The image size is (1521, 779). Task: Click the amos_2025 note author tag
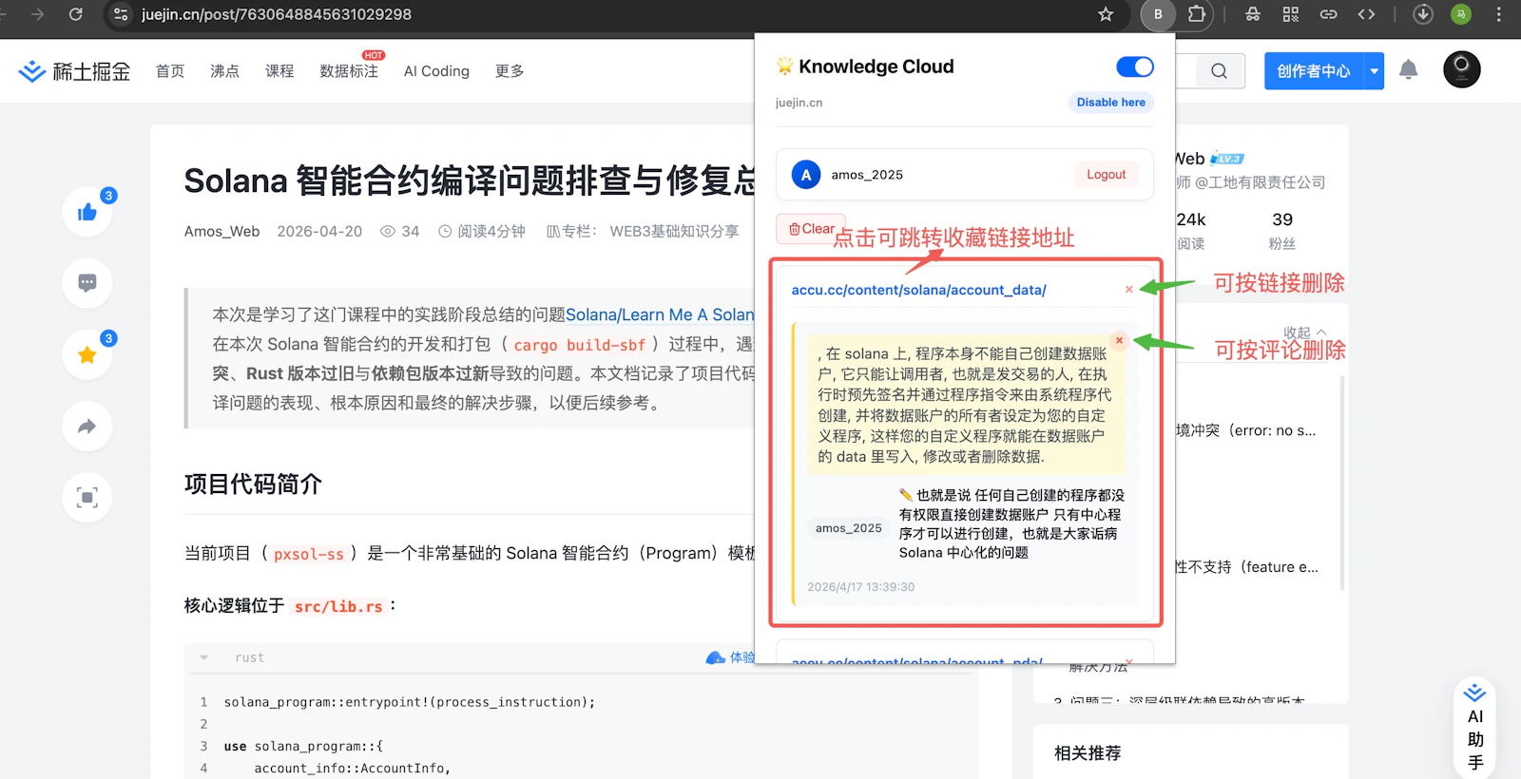click(x=849, y=528)
